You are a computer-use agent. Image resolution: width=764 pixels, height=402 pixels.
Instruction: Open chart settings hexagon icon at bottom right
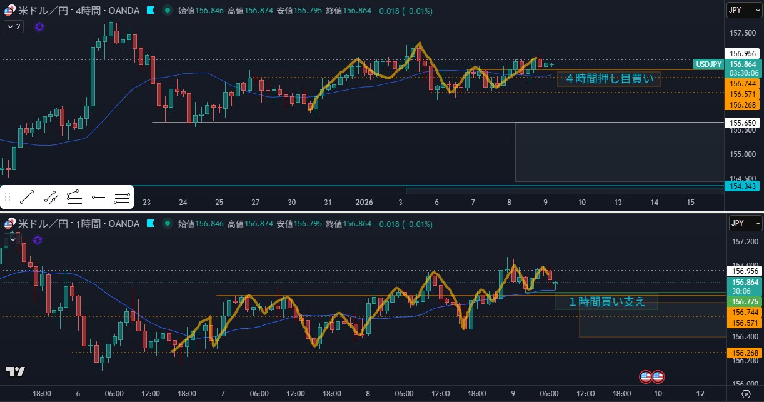click(745, 394)
